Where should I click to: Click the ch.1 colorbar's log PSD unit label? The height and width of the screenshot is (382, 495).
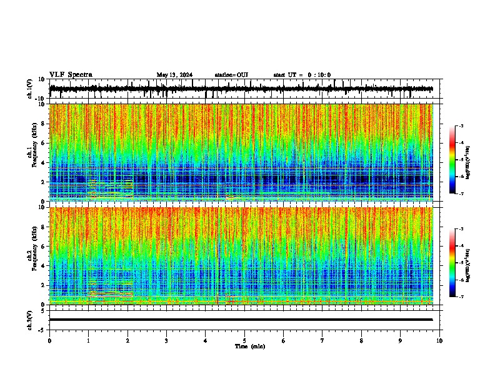click(x=468, y=162)
